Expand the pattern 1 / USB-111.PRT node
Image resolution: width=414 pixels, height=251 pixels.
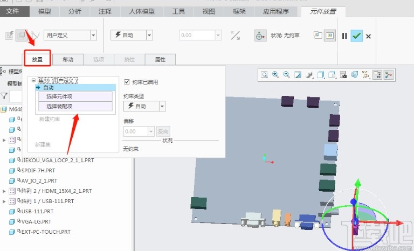pyautogui.click(x=4, y=201)
